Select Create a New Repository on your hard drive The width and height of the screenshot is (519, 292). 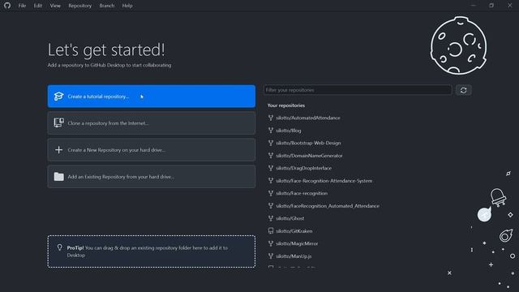point(152,150)
